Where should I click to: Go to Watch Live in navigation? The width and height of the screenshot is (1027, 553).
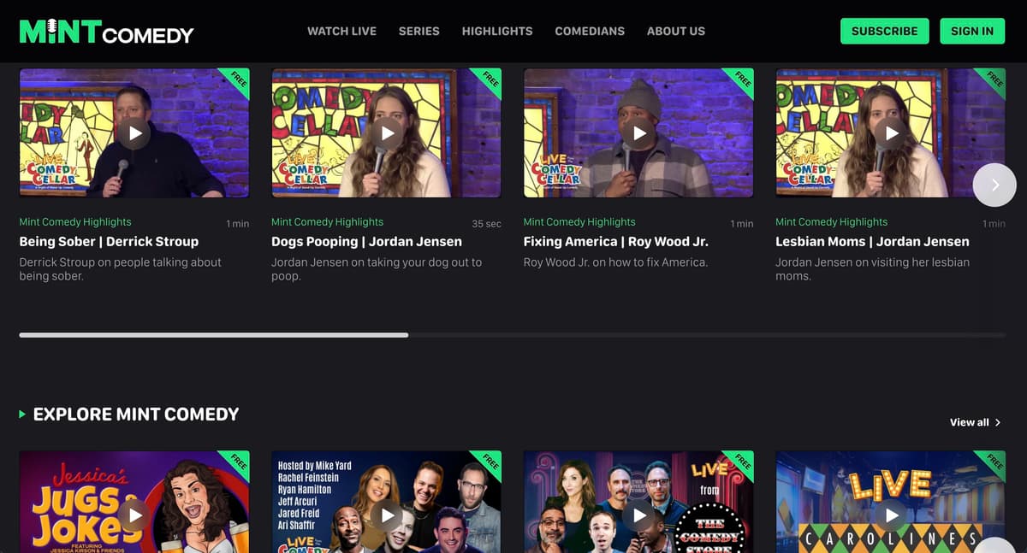point(341,31)
